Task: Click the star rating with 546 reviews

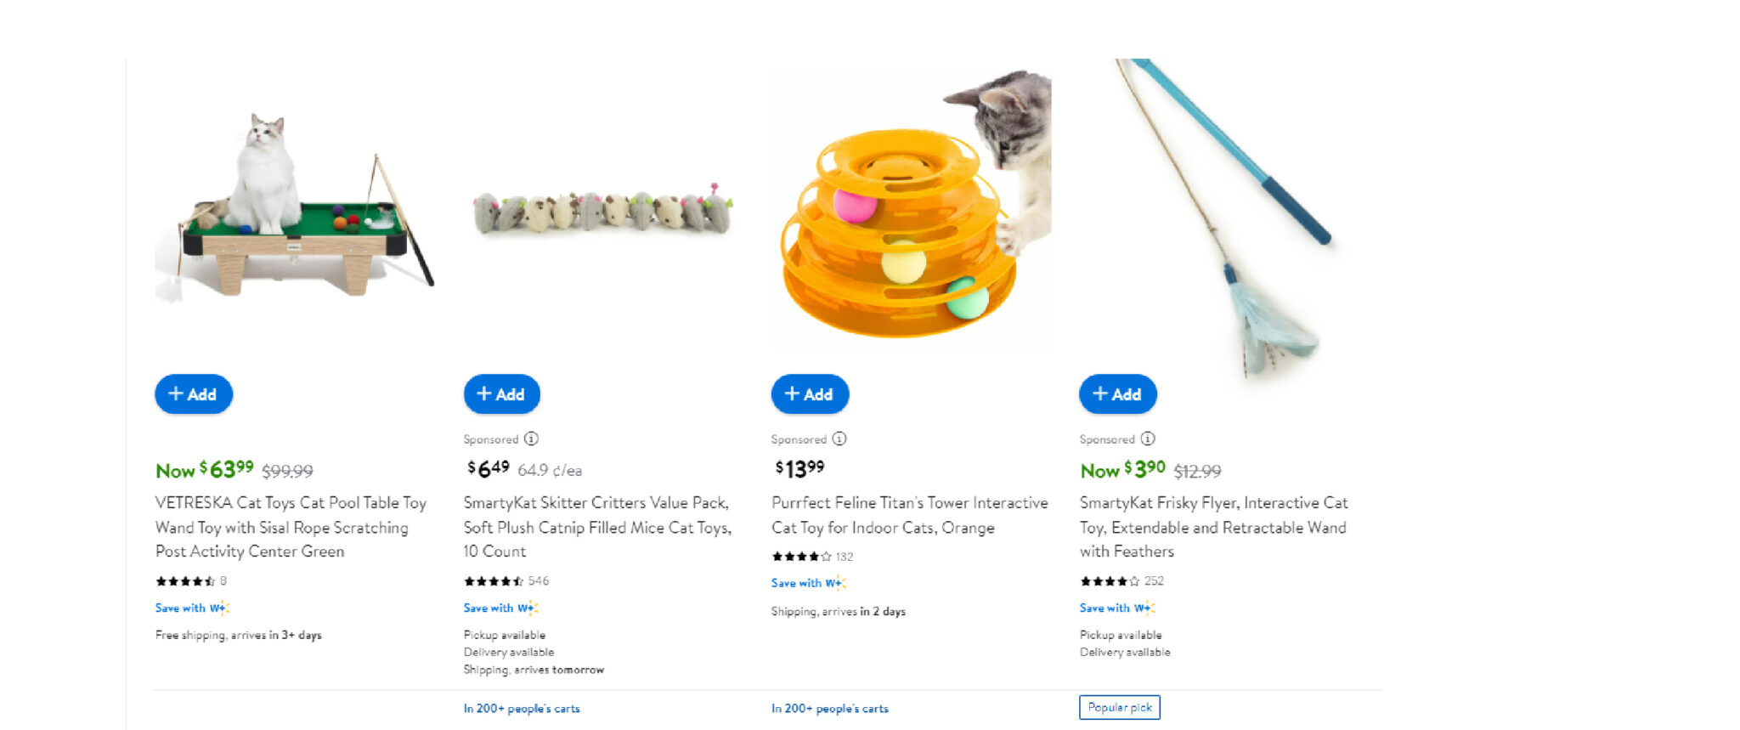Action: click(x=494, y=581)
